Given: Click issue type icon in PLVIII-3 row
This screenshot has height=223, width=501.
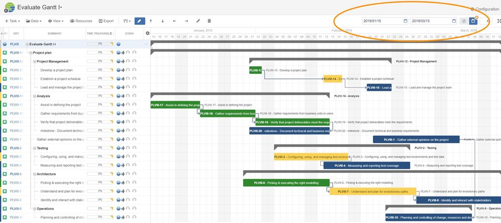Looking at the screenshot, I should [x=5, y=157].
